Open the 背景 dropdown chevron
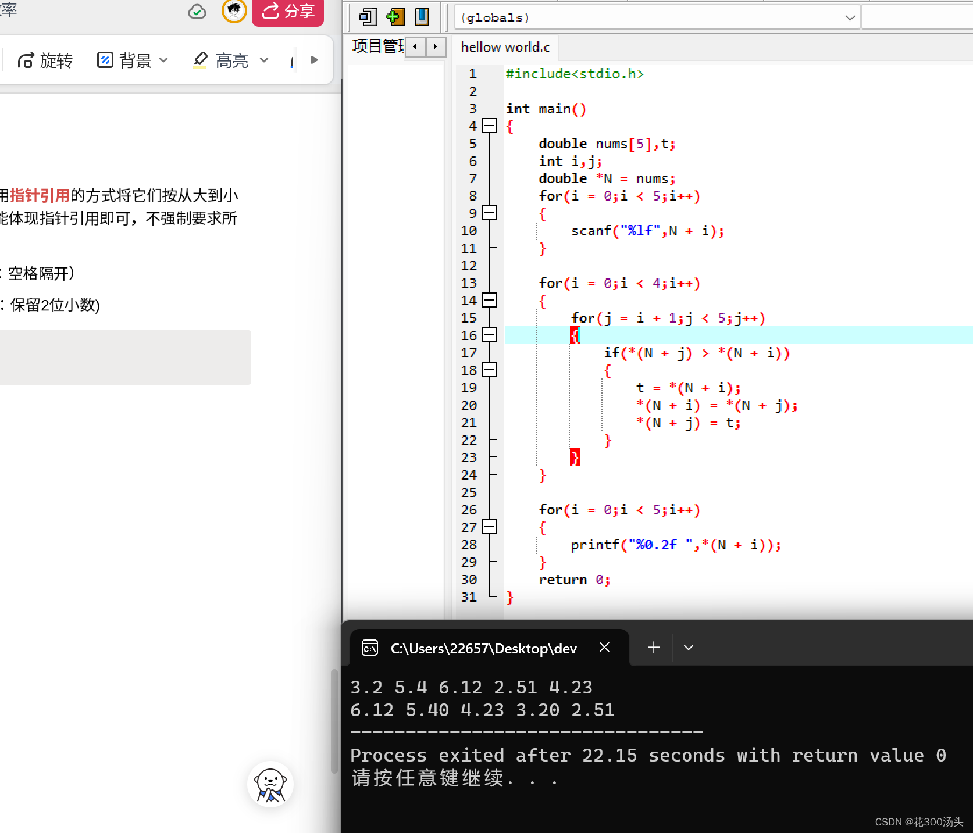973x833 pixels. click(163, 60)
